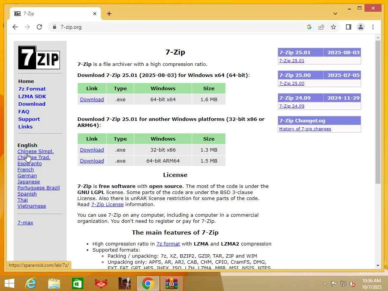The height and width of the screenshot is (291, 388).
Task: Open History of 7-zip changes
Action: point(305,129)
